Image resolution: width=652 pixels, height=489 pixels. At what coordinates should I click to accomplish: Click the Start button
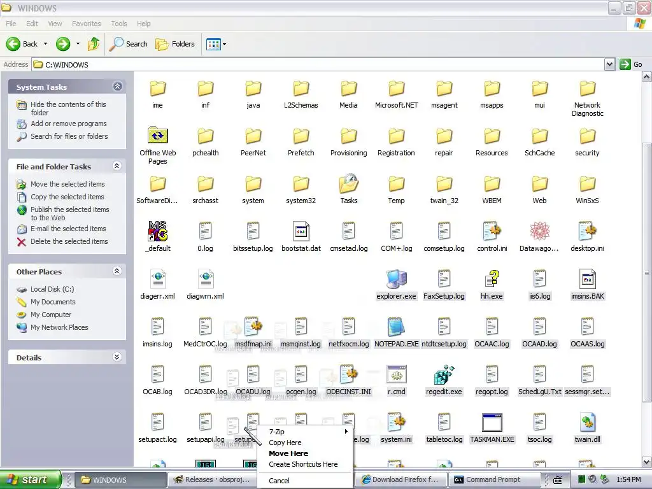click(30, 479)
